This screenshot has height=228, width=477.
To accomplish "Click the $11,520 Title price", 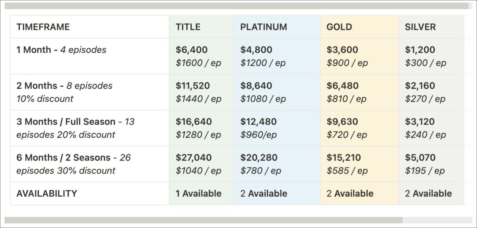I will [193, 86].
